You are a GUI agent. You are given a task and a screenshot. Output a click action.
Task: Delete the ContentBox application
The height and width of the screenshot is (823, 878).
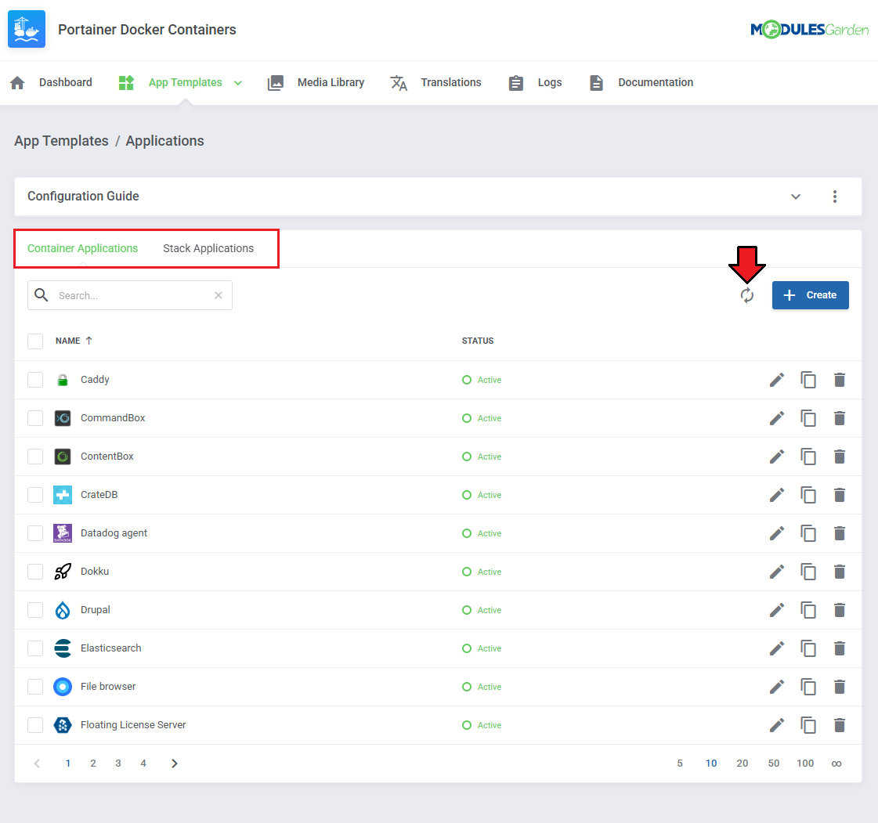pyautogui.click(x=840, y=457)
